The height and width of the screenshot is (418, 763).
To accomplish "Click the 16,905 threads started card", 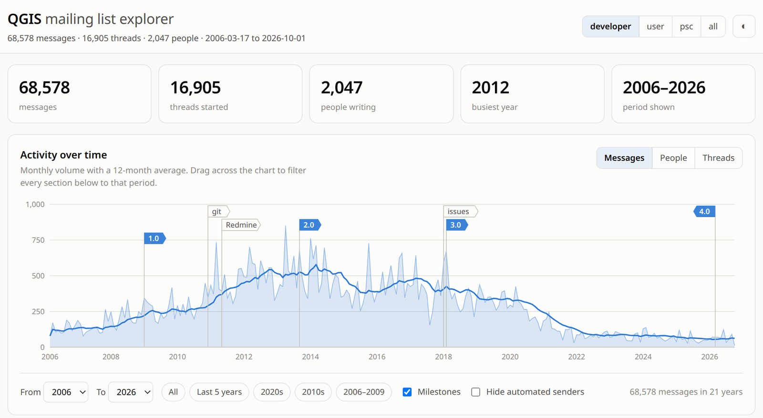I will coord(230,94).
